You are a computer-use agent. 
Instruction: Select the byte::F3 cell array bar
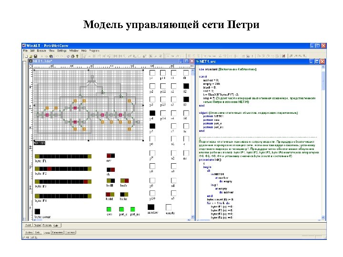click(63, 182)
